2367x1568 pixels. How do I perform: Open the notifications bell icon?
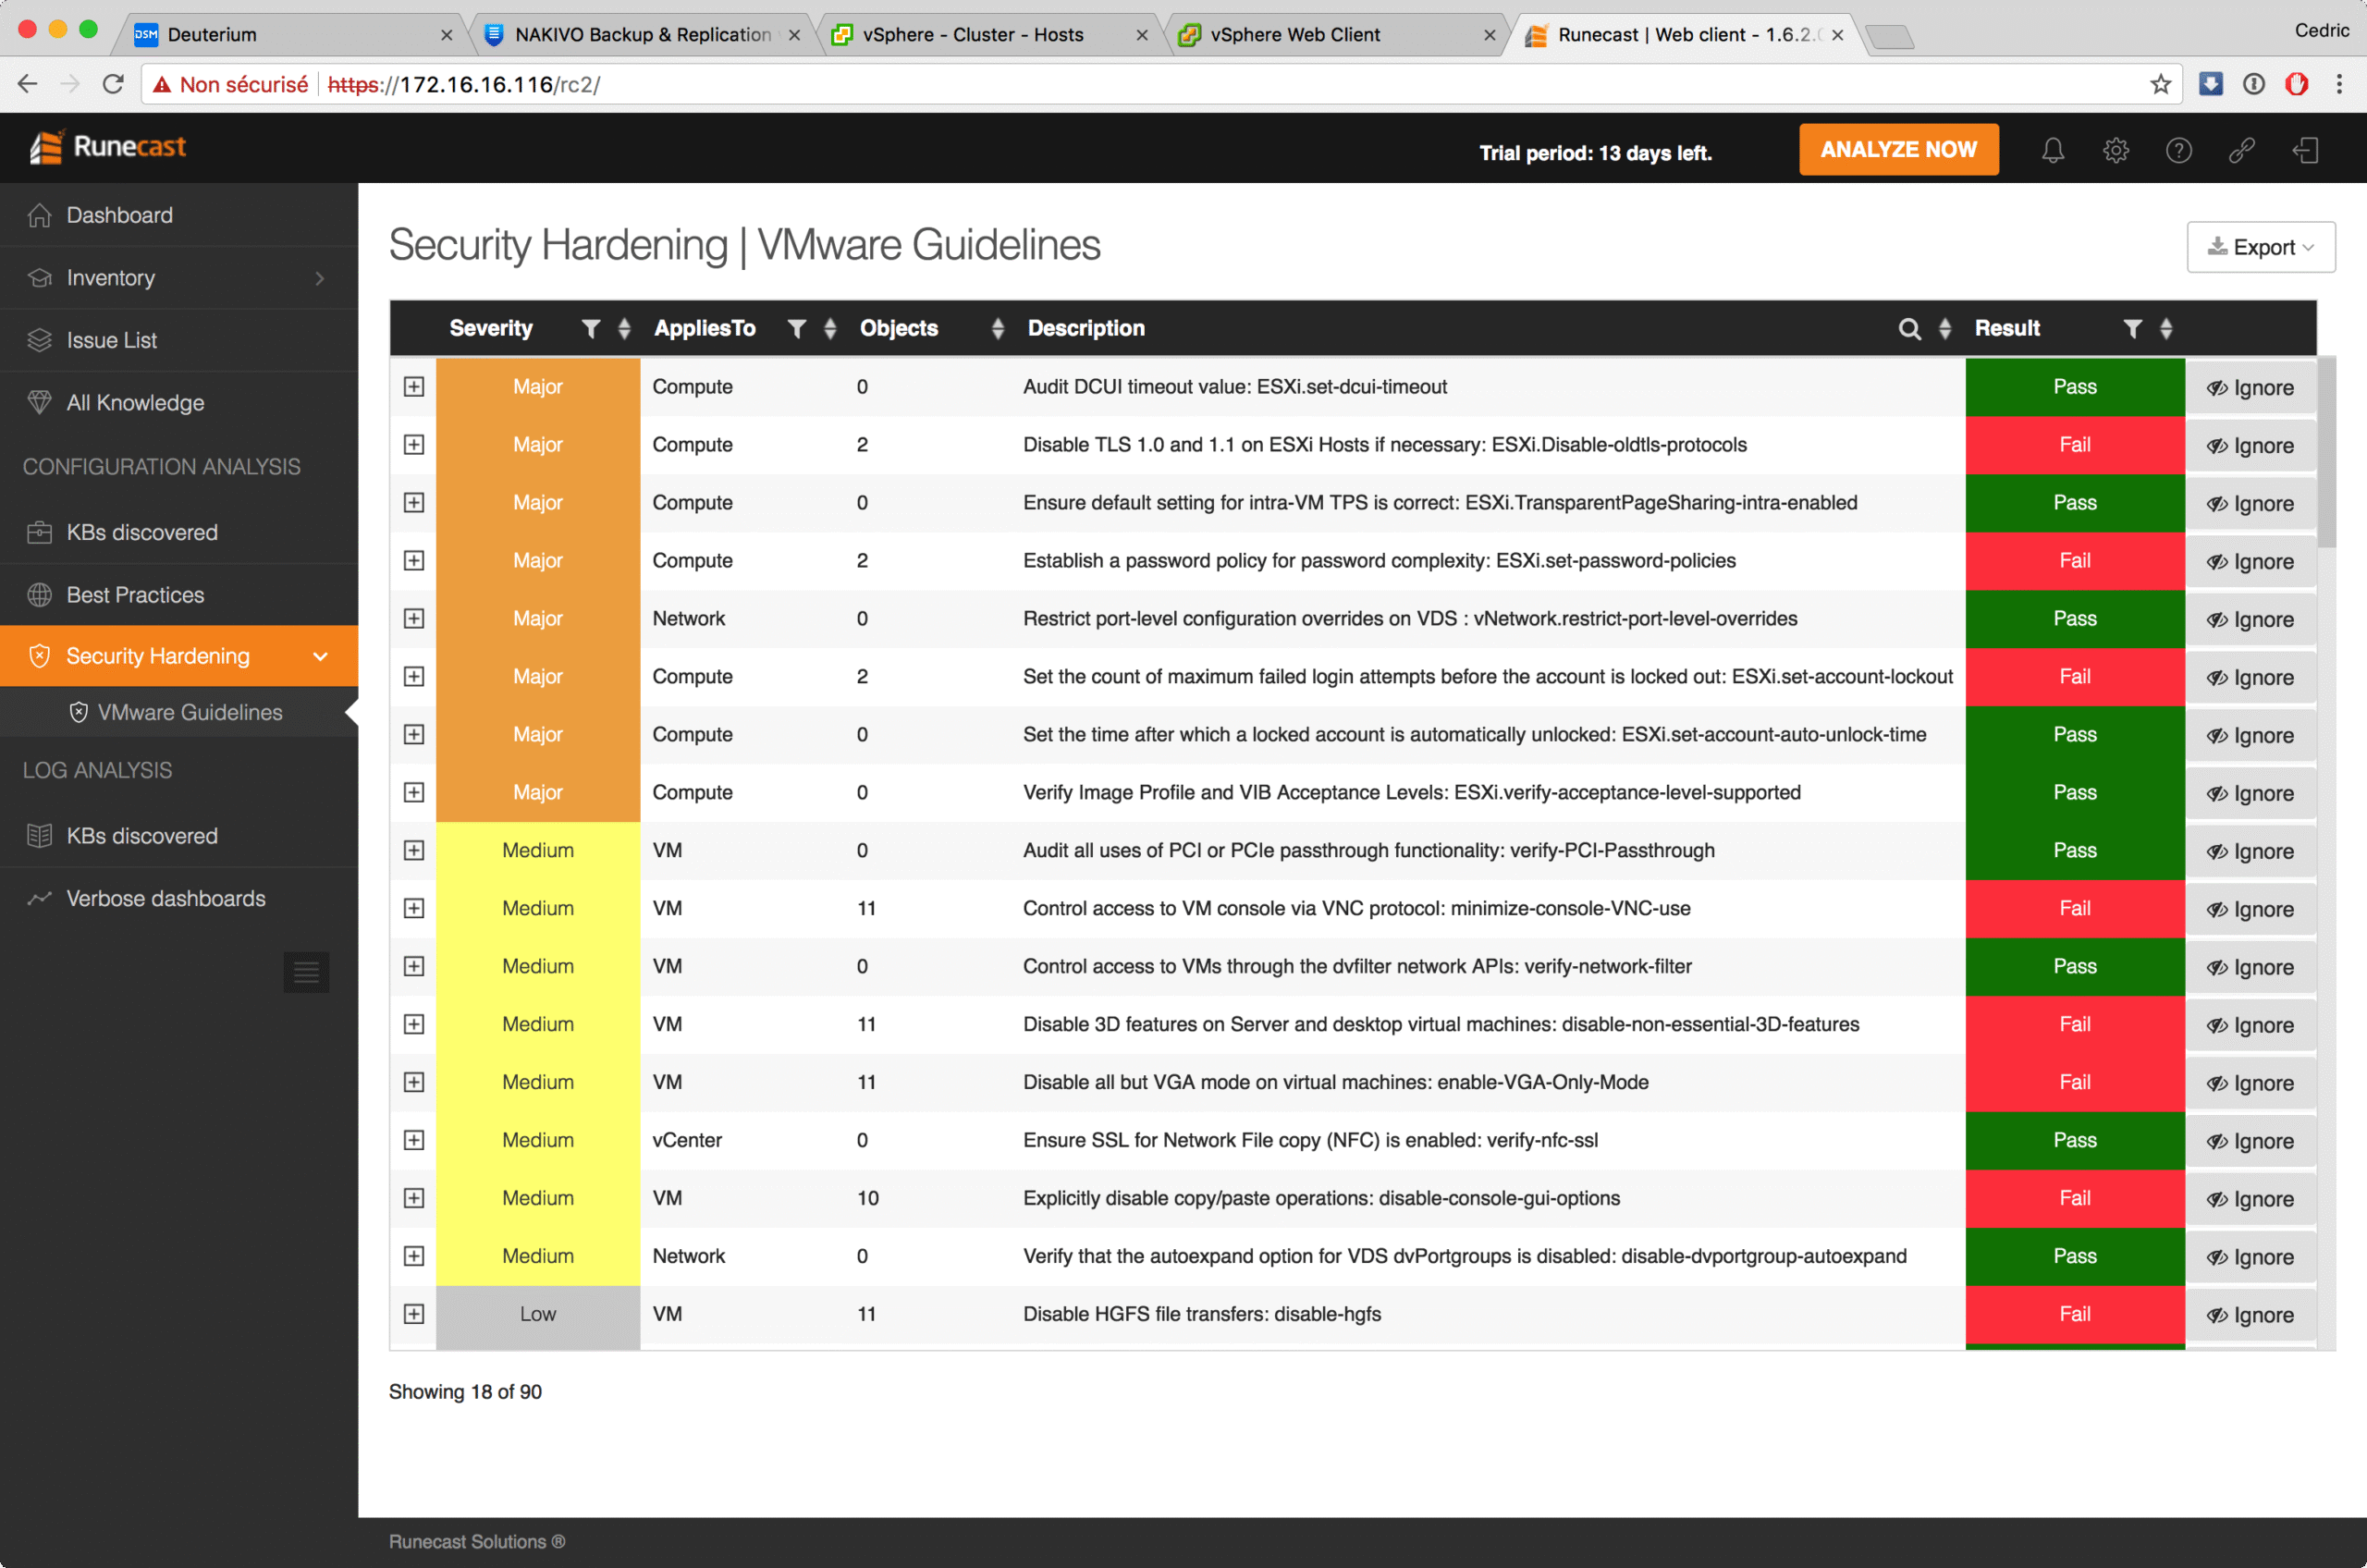(x=2052, y=151)
